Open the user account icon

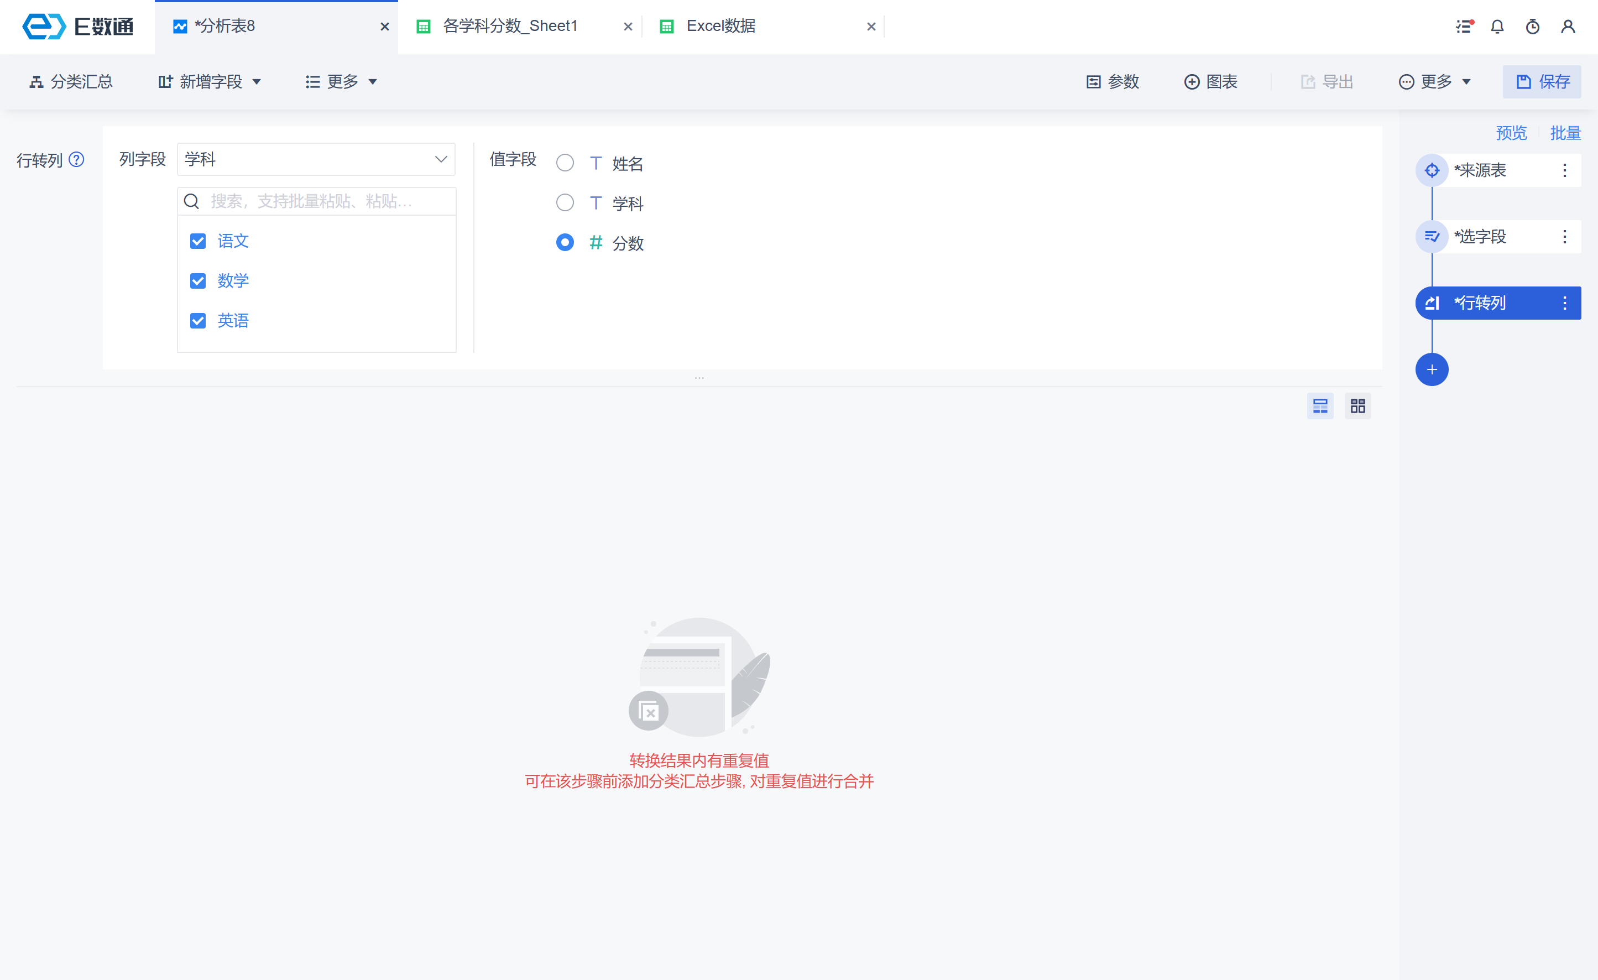[1568, 27]
